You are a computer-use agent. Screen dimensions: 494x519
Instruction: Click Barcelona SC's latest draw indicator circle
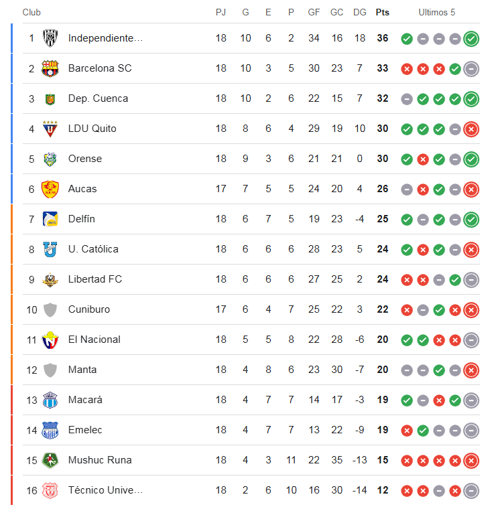coord(471,69)
